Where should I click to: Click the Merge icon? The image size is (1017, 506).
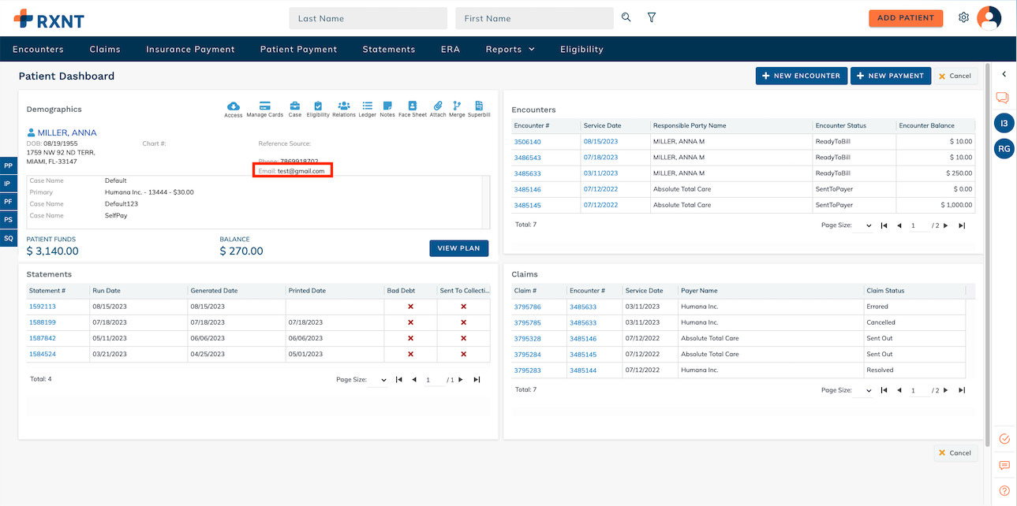(x=457, y=106)
